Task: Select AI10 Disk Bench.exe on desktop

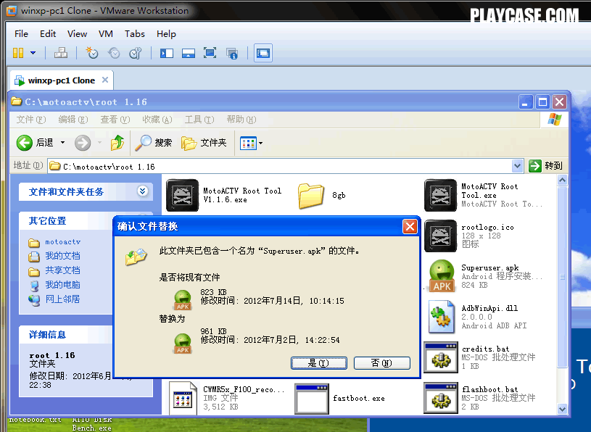Action: click(92, 424)
